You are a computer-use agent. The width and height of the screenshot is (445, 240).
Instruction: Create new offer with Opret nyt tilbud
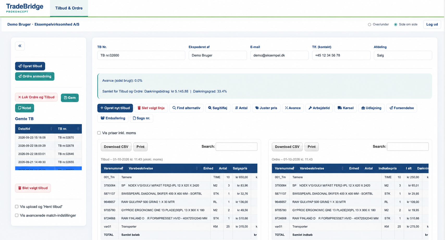pyautogui.click(x=115, y=108)
